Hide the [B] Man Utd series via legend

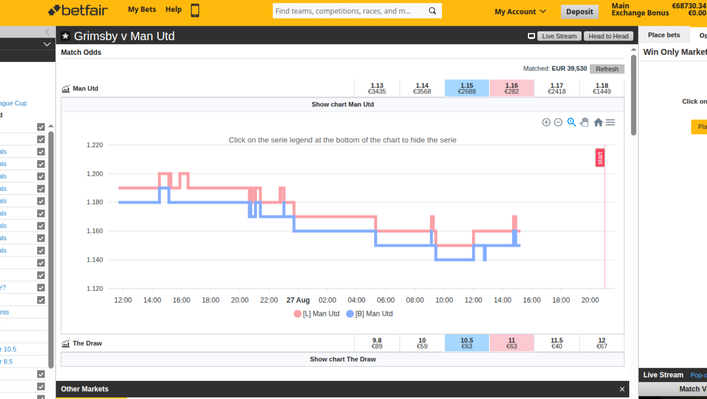tap(369, 314)
